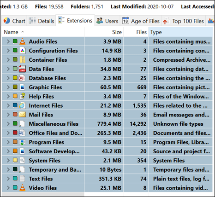Open the Age of Files tab

click(x=141, y=21)
